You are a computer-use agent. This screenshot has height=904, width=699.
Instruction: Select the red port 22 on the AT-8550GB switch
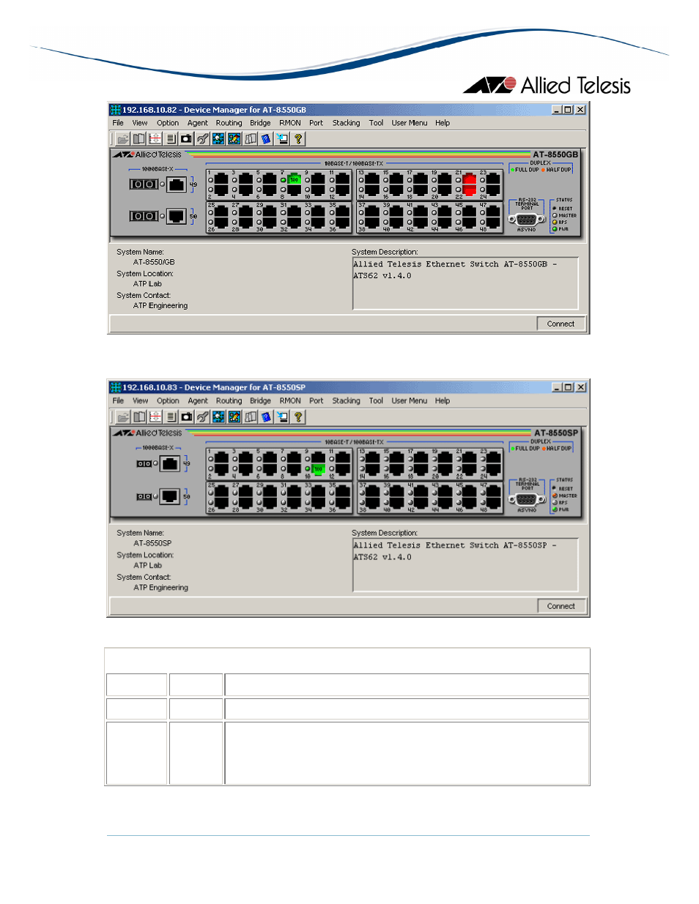pos(470,191)
